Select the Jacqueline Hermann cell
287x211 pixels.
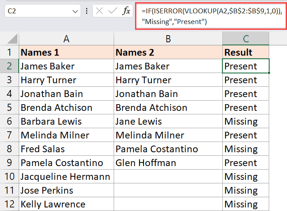[x=66, y=177]
